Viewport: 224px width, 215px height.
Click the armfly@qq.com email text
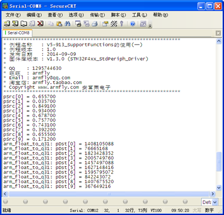point(51,78)
